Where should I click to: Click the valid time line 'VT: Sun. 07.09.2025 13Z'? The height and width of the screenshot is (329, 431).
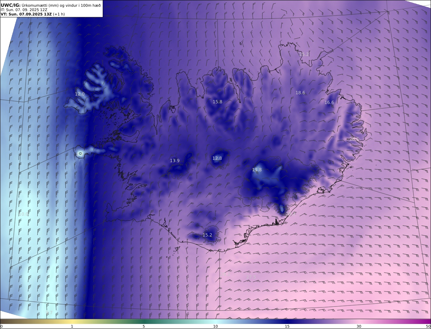click(x=26, y=14)
